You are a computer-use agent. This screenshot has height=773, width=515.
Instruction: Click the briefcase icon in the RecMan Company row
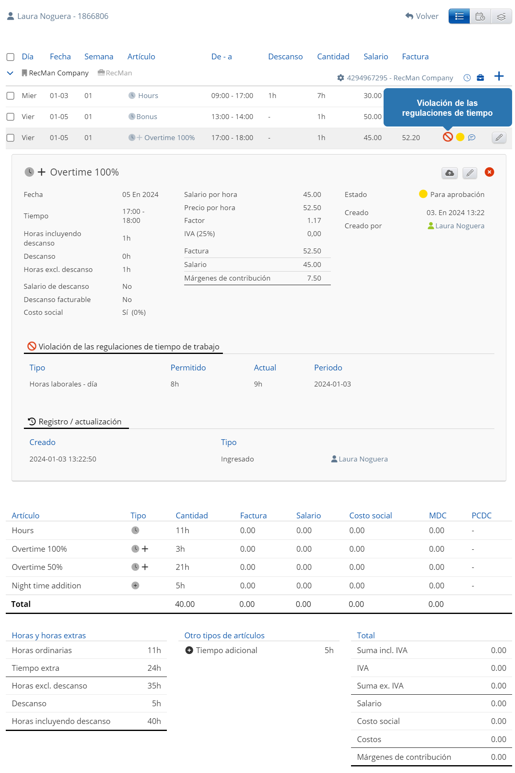click(x=480, y=78)
